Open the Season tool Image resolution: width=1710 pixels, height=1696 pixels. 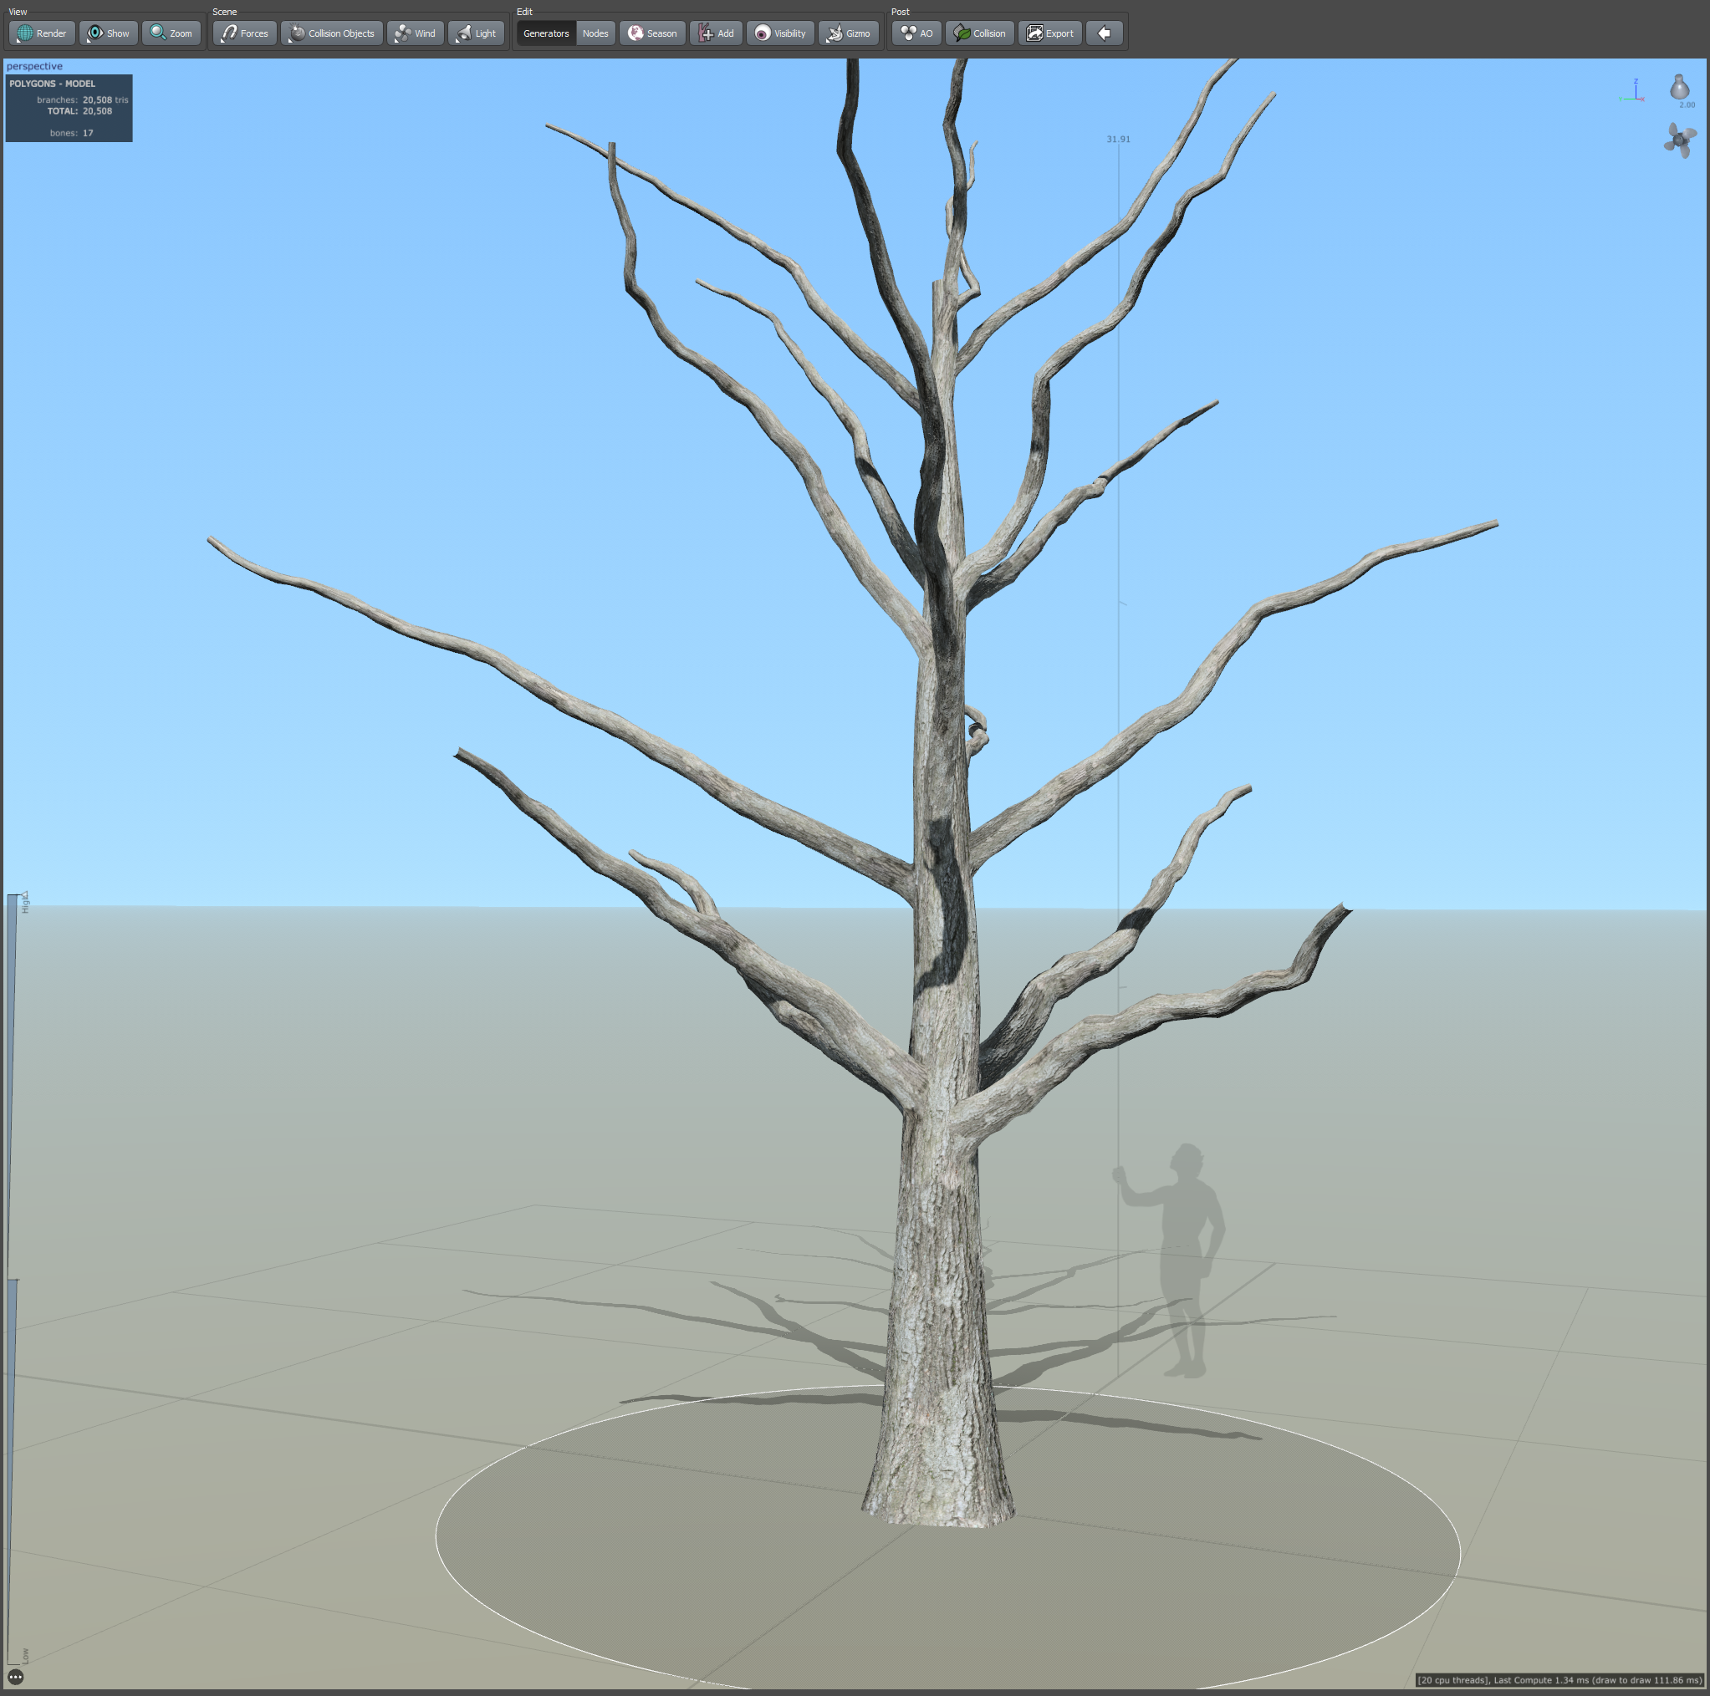click(652, 33)
